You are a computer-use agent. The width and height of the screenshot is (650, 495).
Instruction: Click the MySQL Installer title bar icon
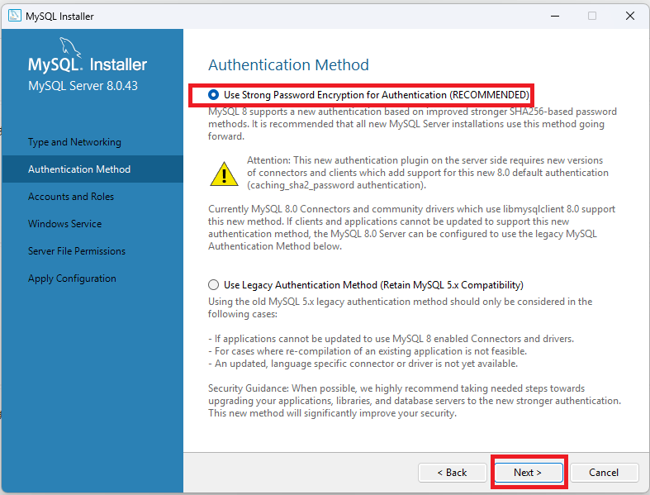coord(15,16)
